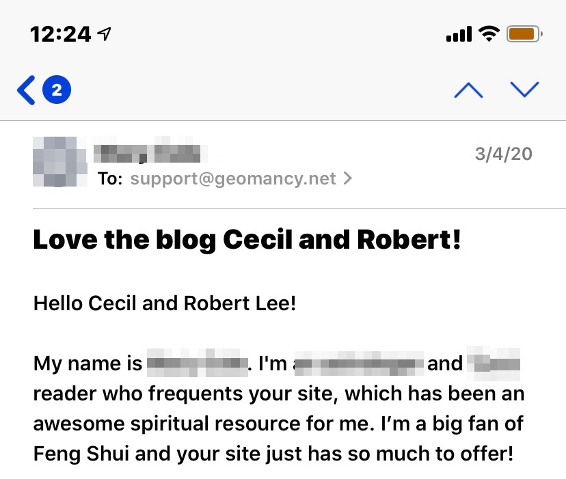Tap the unread count badge showing 2
Screen dimensions: 566x479
[57, 90]
